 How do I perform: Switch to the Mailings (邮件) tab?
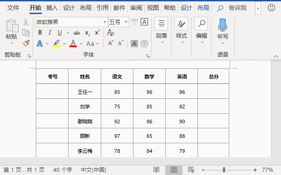119,8
